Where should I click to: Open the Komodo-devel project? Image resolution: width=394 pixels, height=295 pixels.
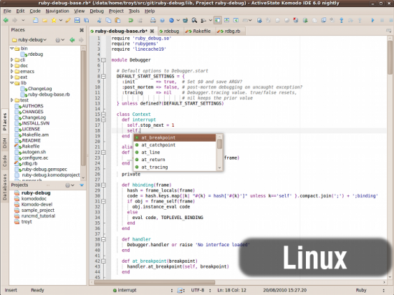(x=37, y=204)
